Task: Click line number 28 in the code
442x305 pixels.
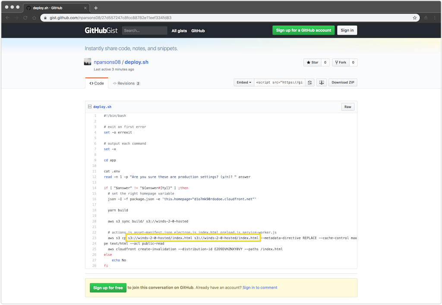Action: pyautogui.click(x=94, y=266)
